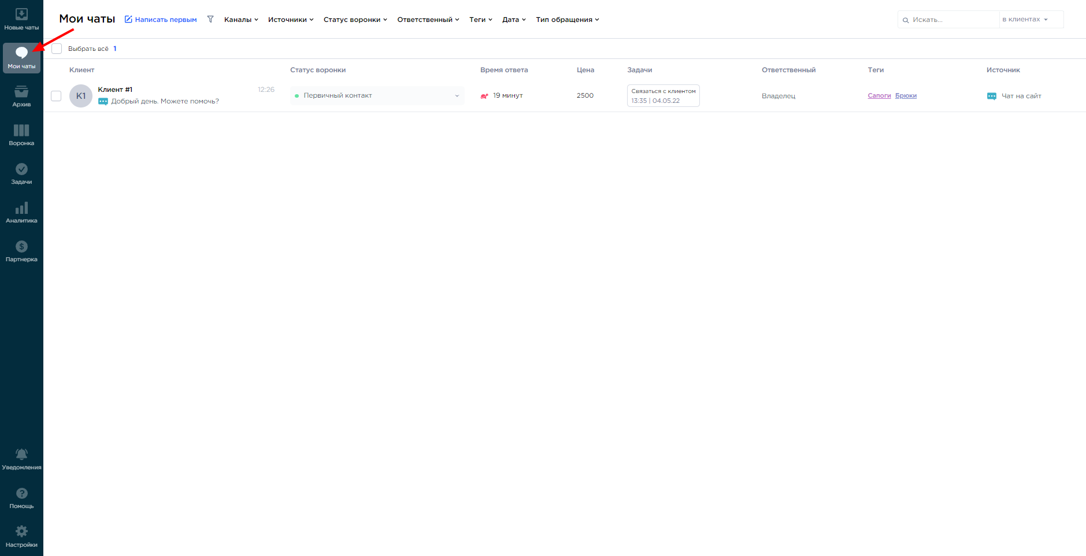Click the Владелец responsible cell
Viewport: 1086px width, 556px height.
point(779,96)
